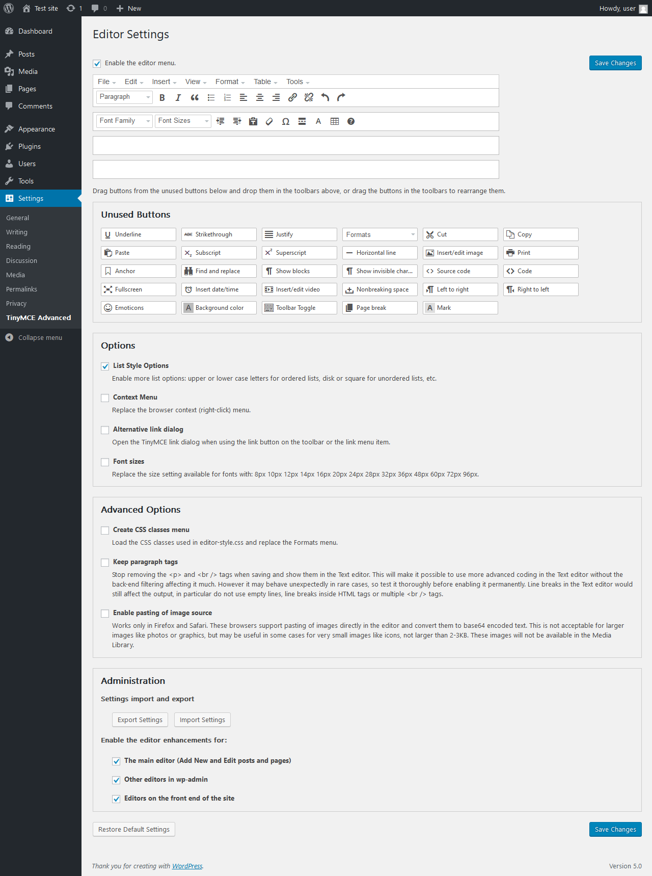
Task: Click the Read more tag icon
Action: click(x=302, y=121)
